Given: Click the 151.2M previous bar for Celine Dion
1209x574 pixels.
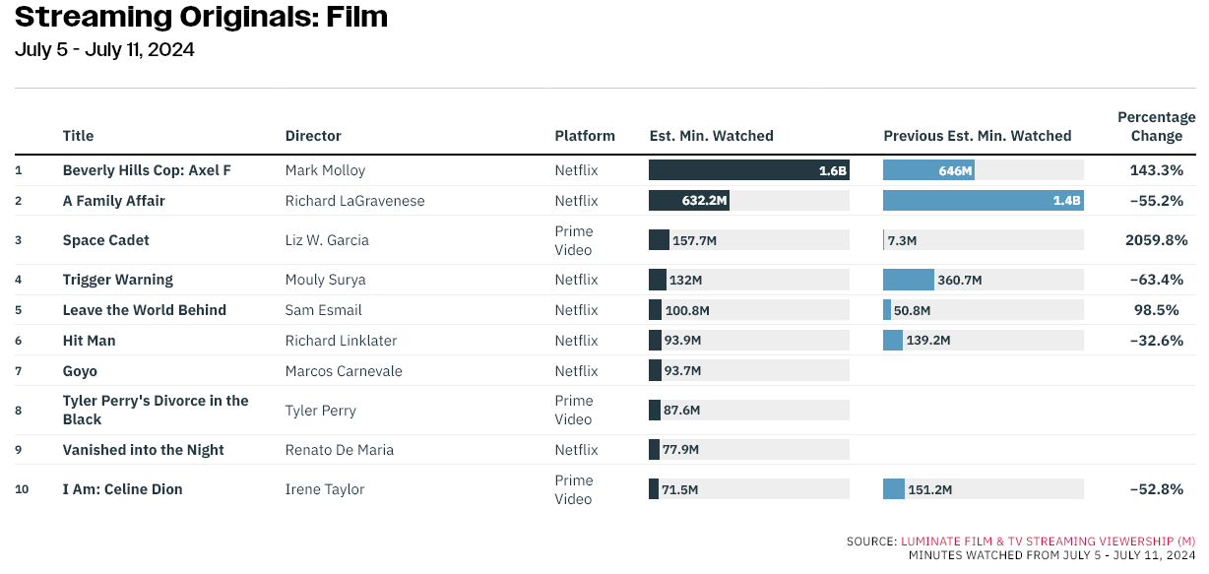Looking at the screenshot, I should coord(894,489).
